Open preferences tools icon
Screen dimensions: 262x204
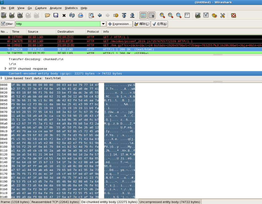point(223,15)
